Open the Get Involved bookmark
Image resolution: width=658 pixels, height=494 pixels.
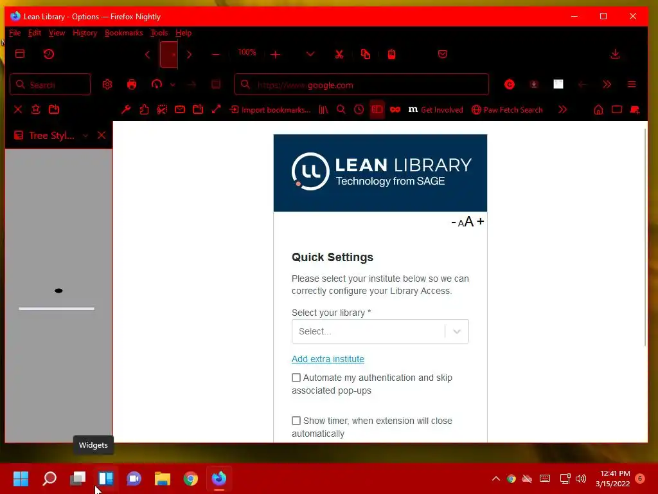[436, 109]
